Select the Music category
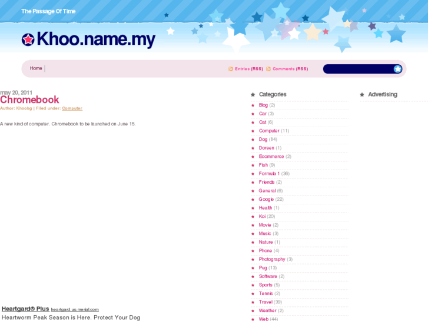The image size is (428, 321). [x=265, y=234]
